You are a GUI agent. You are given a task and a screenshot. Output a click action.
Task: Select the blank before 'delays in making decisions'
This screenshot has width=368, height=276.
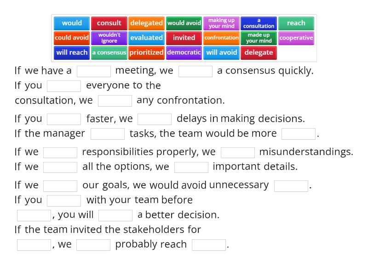point(155,119)
